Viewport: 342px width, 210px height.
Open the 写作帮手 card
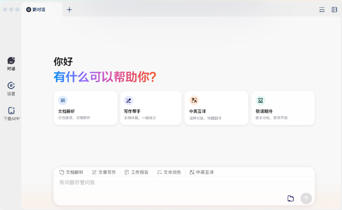(x=151, y=108)
